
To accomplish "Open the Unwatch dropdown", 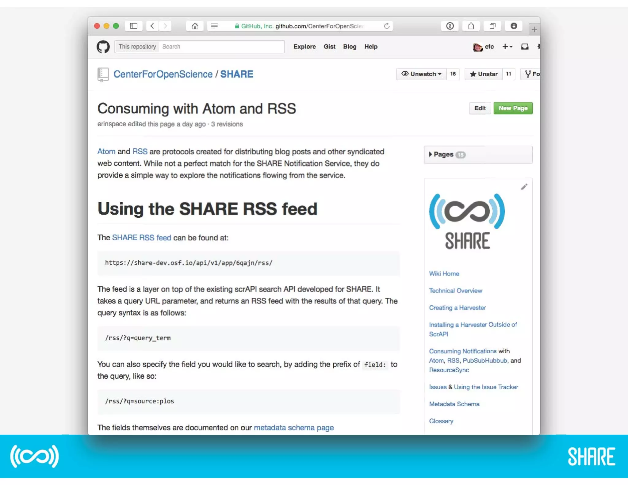I will tap(421, 74).
